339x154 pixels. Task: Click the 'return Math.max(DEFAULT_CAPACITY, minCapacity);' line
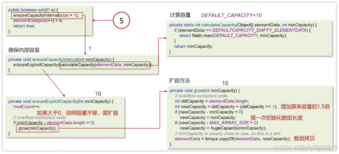[233, 36]
